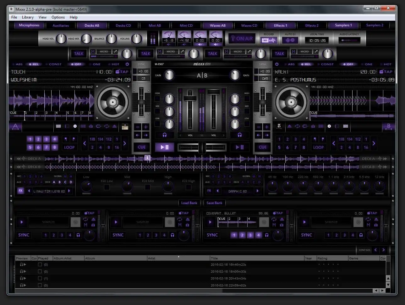
Task: Click the left deck play/pause button
Action: coord(165,147)
